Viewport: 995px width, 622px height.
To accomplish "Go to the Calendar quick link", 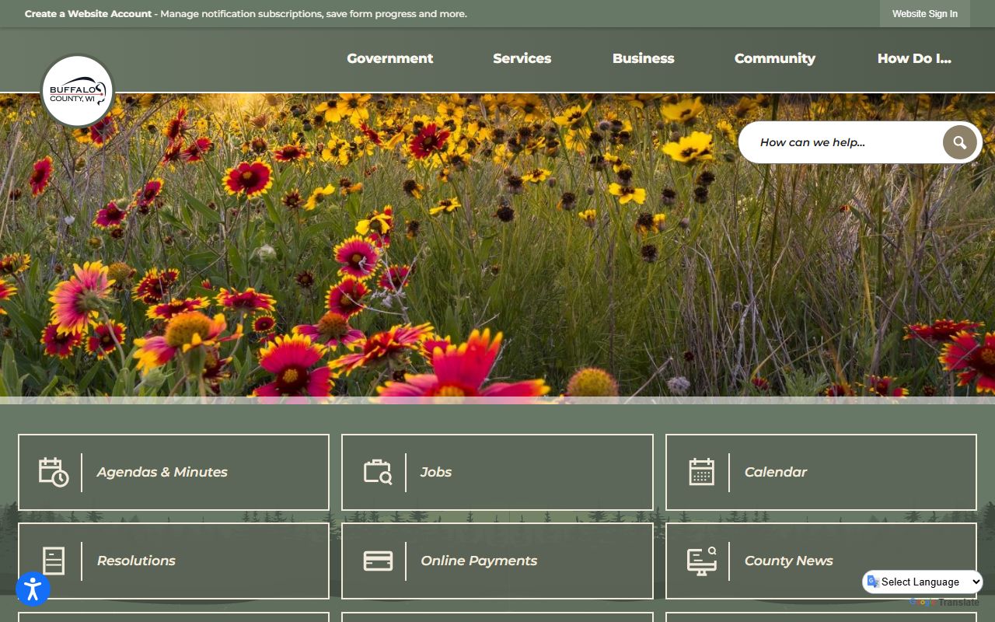I will click(821, 472).
